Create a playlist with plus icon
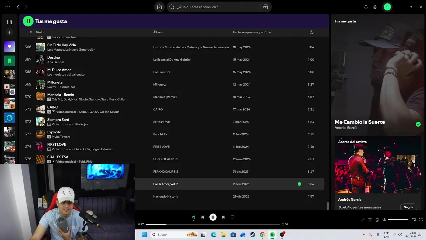The width and height of the screenshot is (426, 240). coord(9,32)
